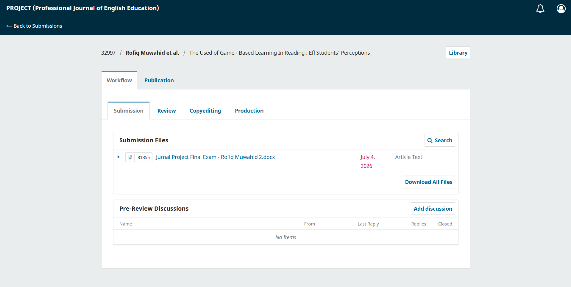Select the Copyediting stage tab
This screenshot has width=571, height=287.
(x=205, y=111)
